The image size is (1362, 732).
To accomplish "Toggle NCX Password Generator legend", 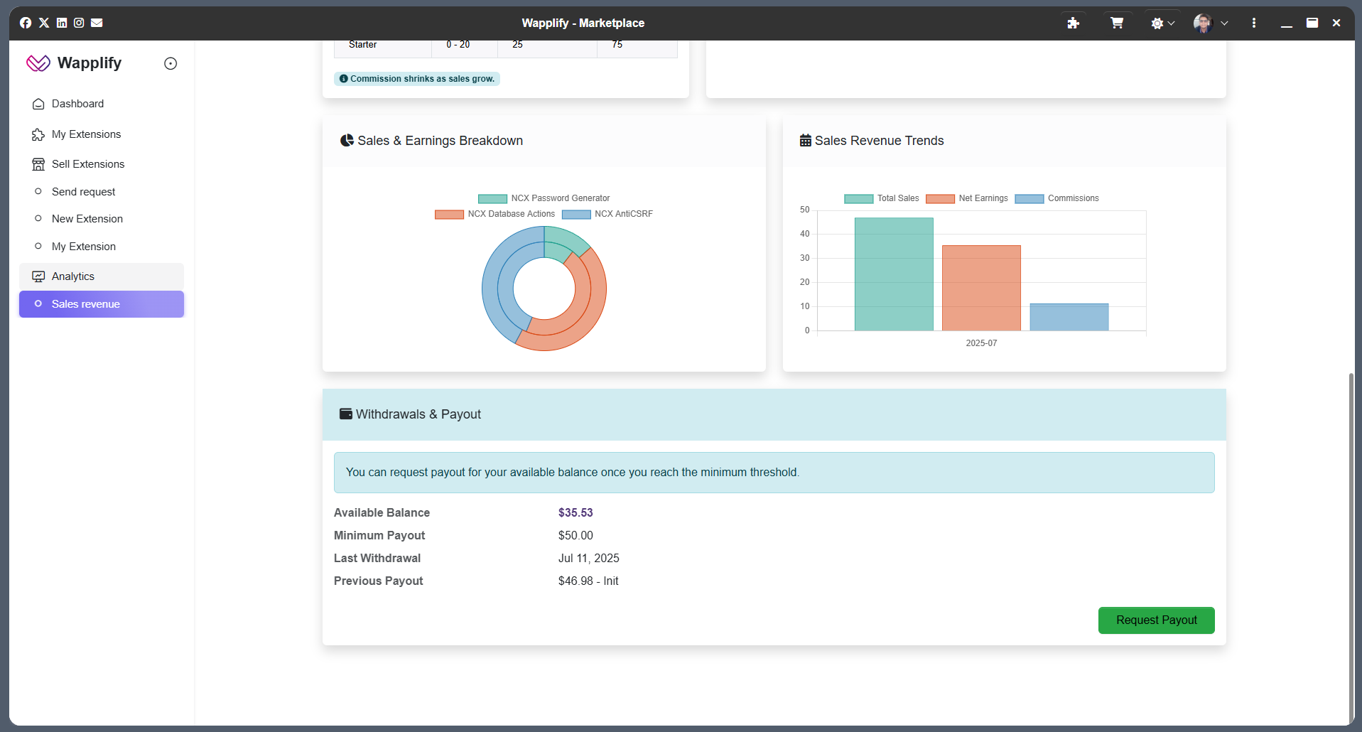I will click(x=544, y=198).
